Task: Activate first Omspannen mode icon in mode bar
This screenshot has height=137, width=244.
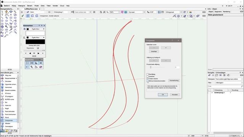Action: [x=28, y=16]
